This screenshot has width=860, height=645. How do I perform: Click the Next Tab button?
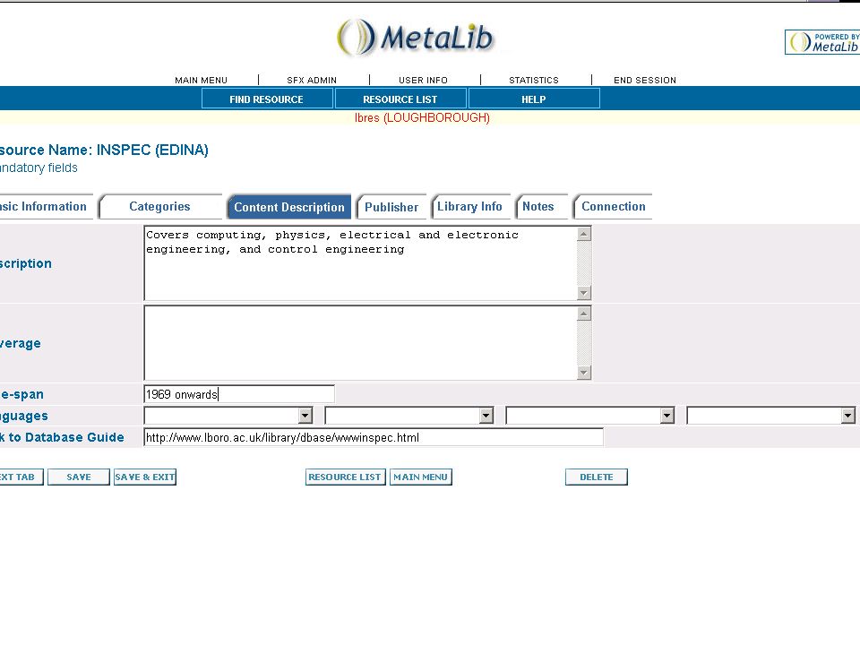(x=21, y=477)
